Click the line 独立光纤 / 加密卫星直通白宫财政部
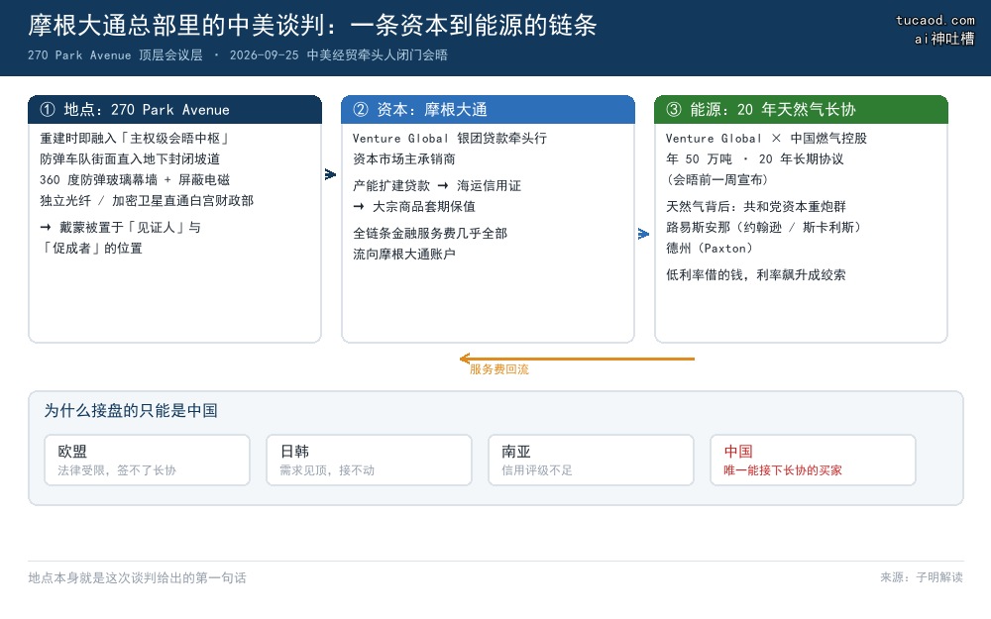The height and width of the screenshot is (619, 991). click(x=147, y=201)
